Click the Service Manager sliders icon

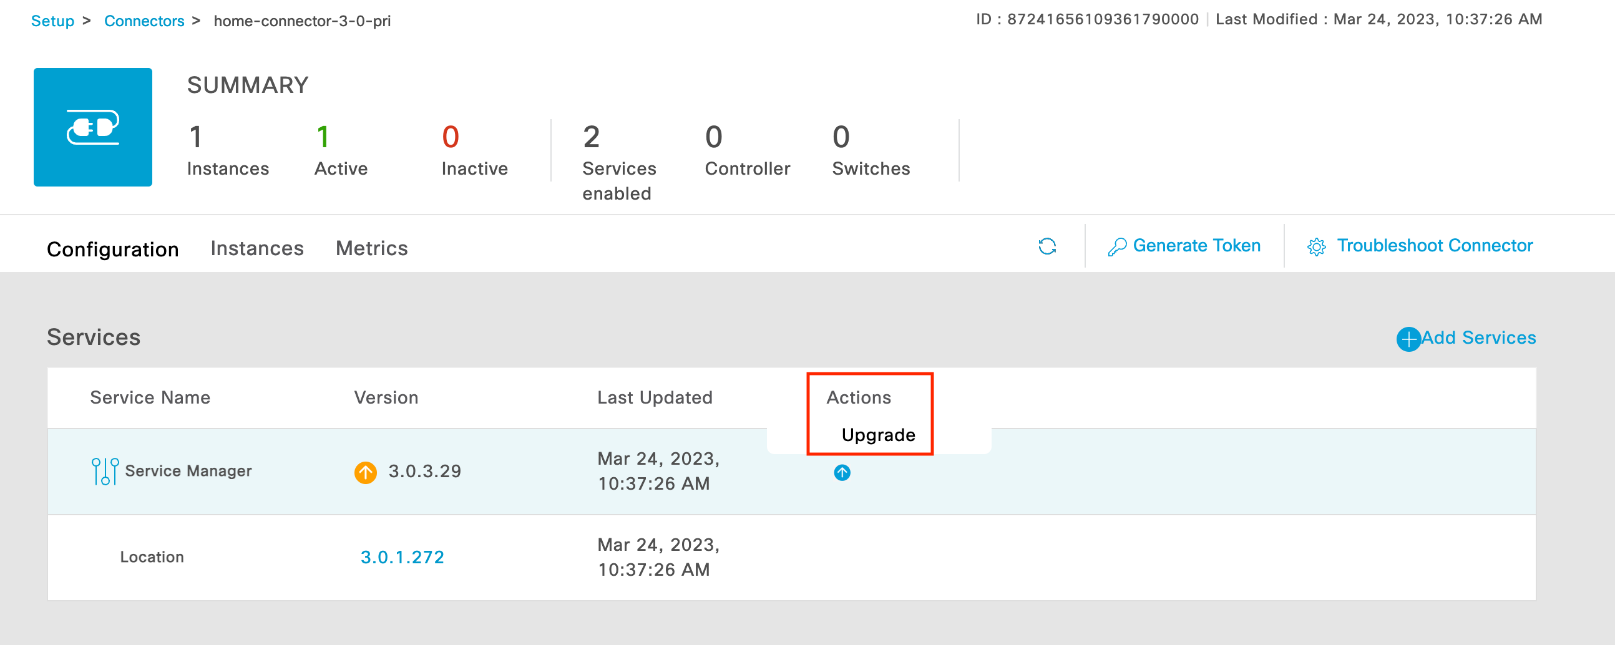tap(105, 472)
